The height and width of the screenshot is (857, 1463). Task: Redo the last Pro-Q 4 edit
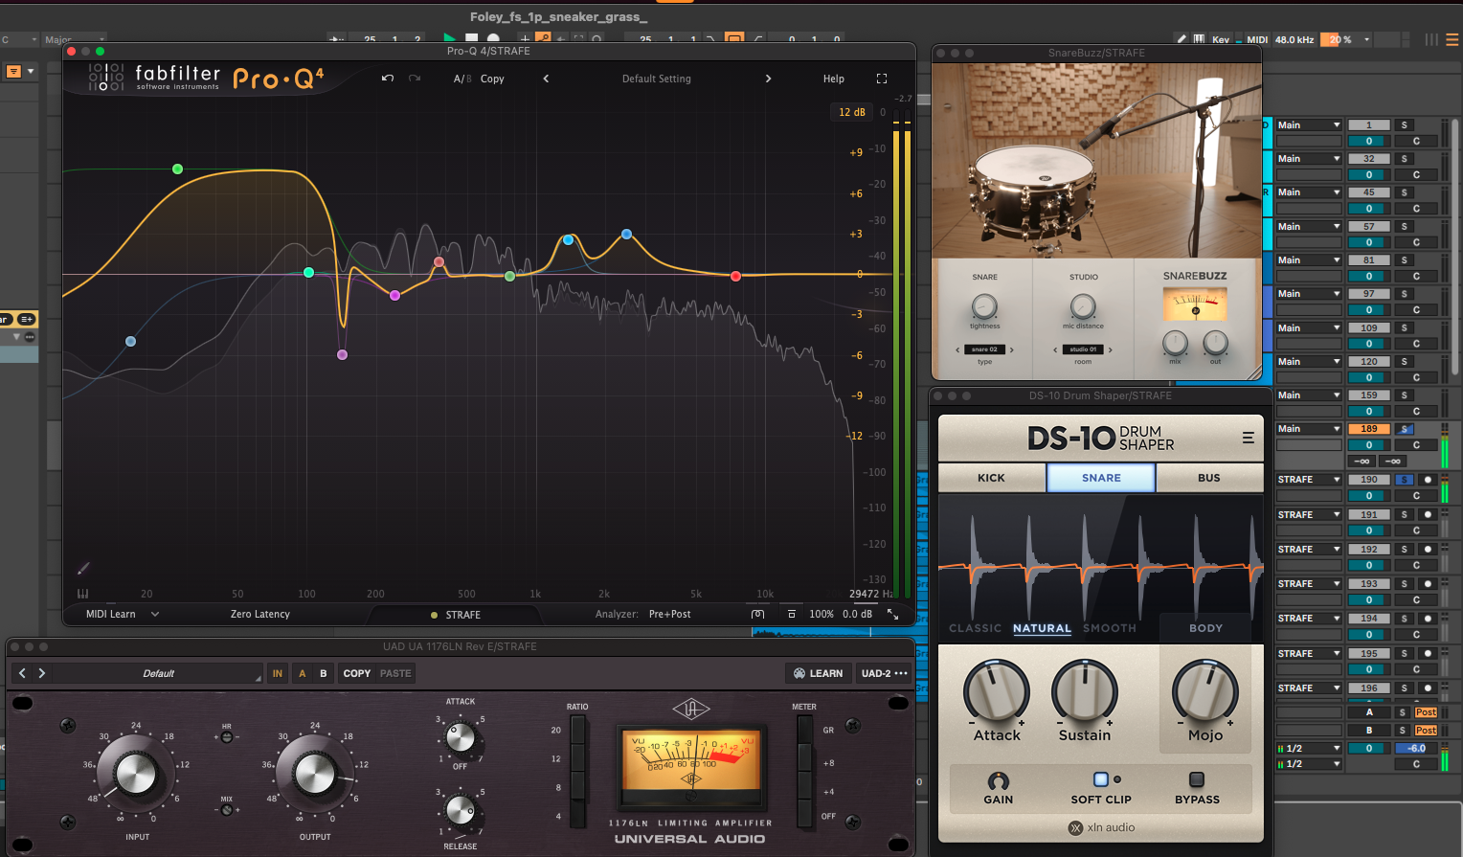pos(415,79)
